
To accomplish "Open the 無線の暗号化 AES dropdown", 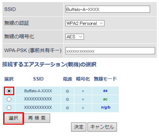I will click(75, 37).
